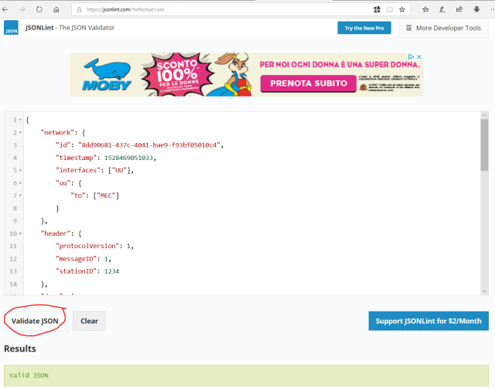
Task: Open the favorites list icon in toolbar
Action: pyautogui.click(x=425, y=9)
